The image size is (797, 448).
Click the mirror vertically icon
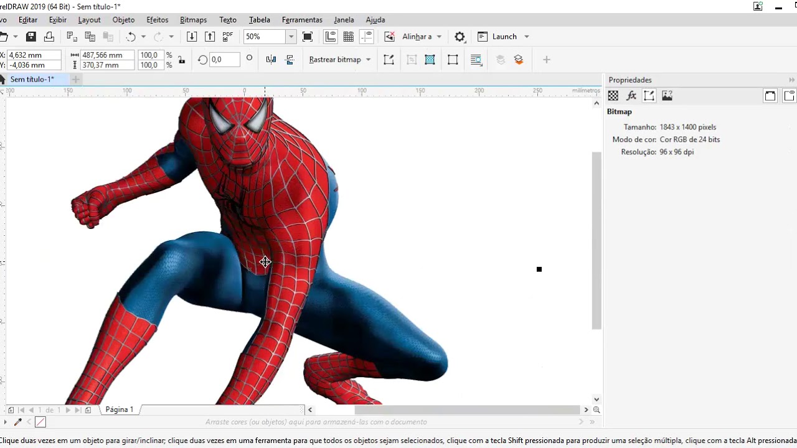click(290, 60)
